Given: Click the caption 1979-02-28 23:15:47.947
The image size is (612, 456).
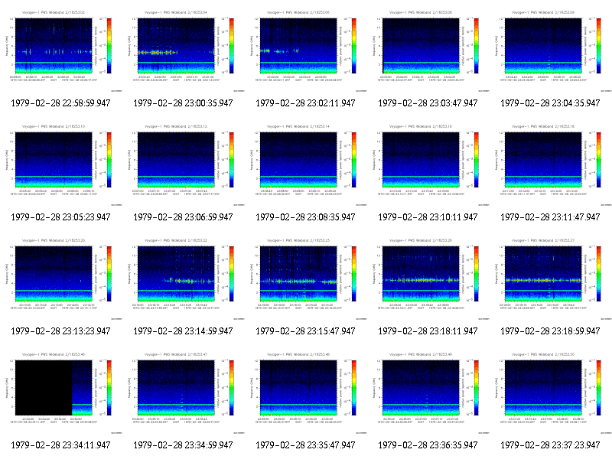Looking at the screenshot, I should [305, 331].
